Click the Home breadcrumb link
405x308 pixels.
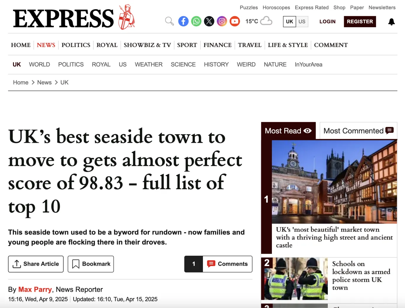pos(21,82)
